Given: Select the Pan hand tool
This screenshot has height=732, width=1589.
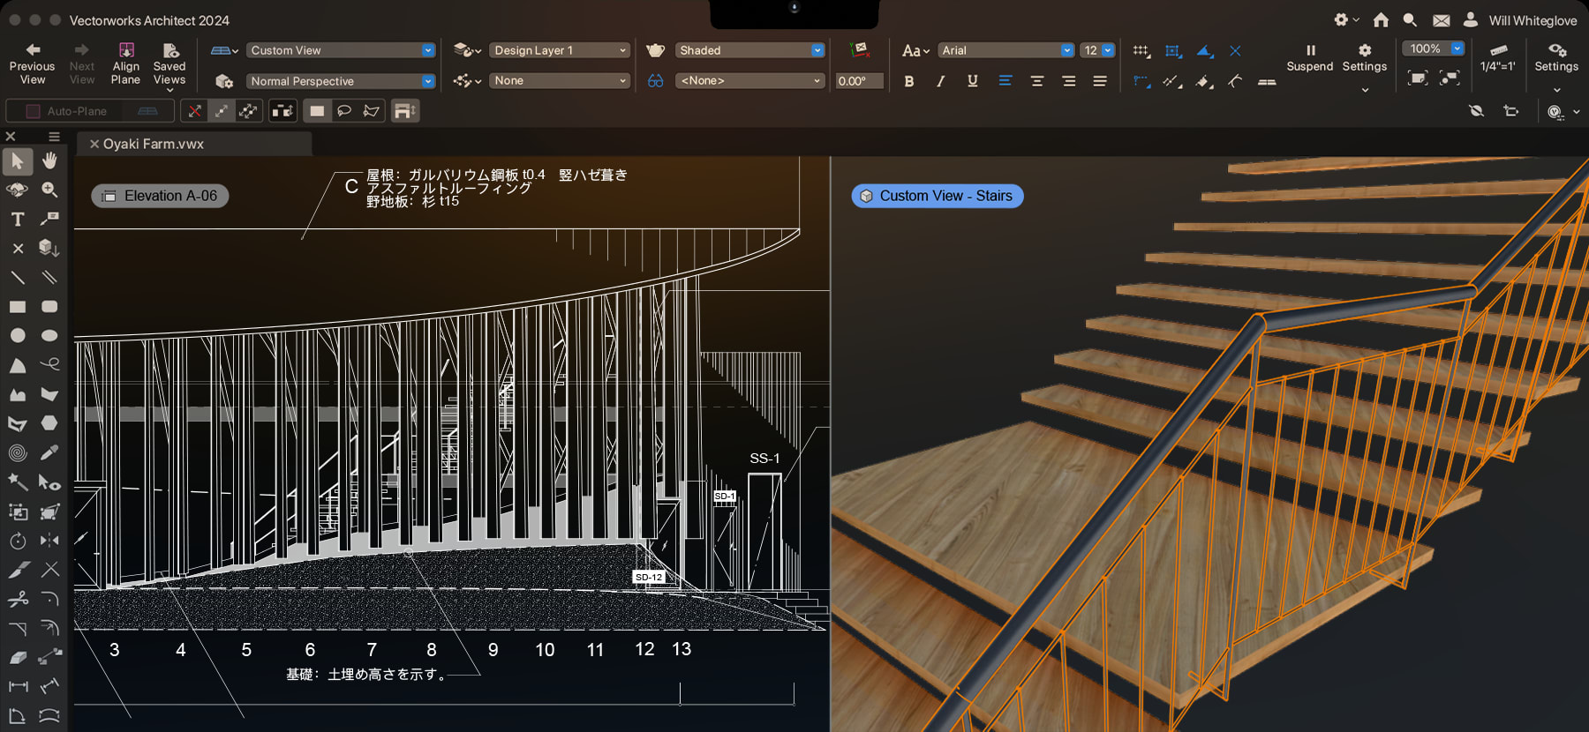Looking at the screenshot, I should [x=50, y=161].
